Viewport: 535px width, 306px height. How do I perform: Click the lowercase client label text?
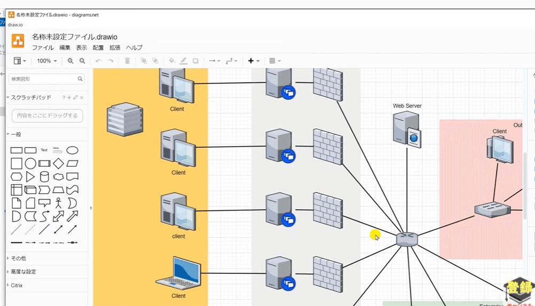click(x=179, y=236)
